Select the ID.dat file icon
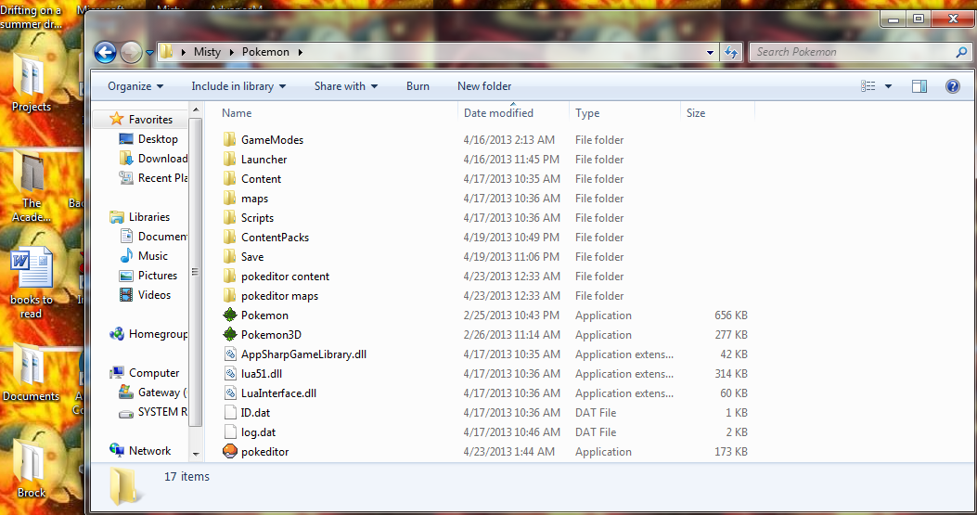977x515 pixels. [230, 412]
